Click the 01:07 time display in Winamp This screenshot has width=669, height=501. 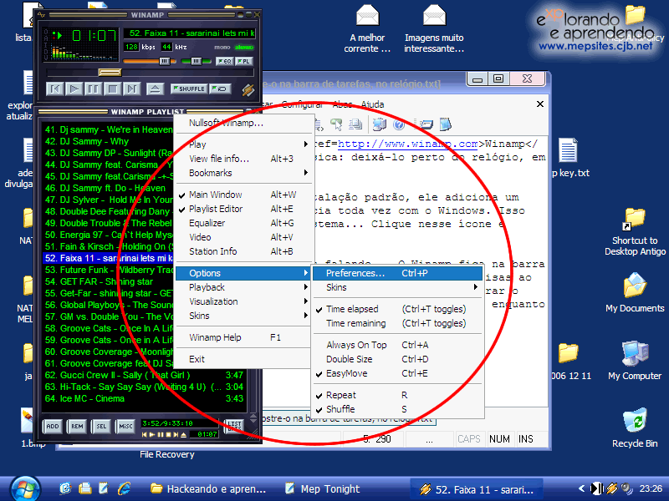(94, 35)
